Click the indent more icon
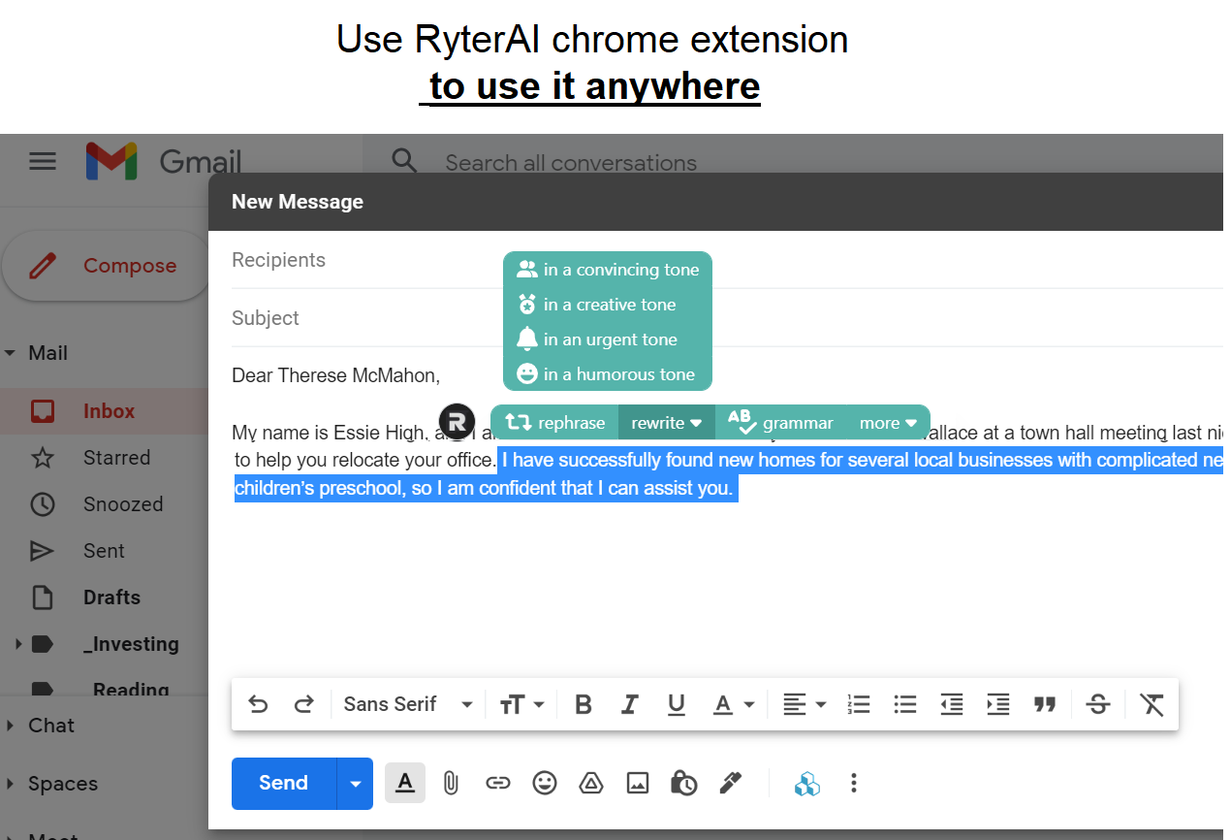Viewport: 1231px width, 840px height. (998, 704)
